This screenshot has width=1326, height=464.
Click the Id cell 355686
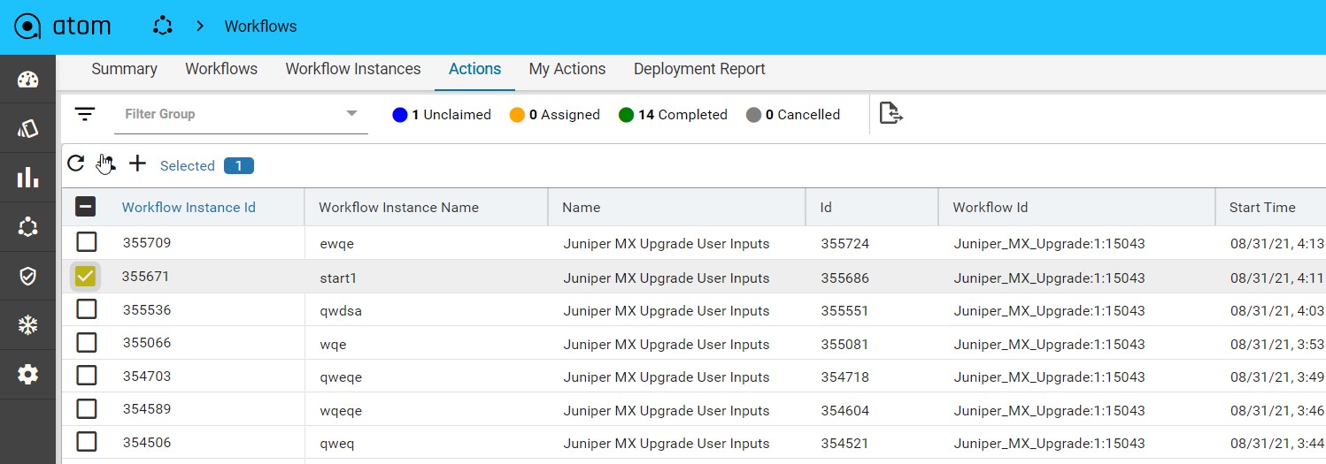click(x=844, y=278)
